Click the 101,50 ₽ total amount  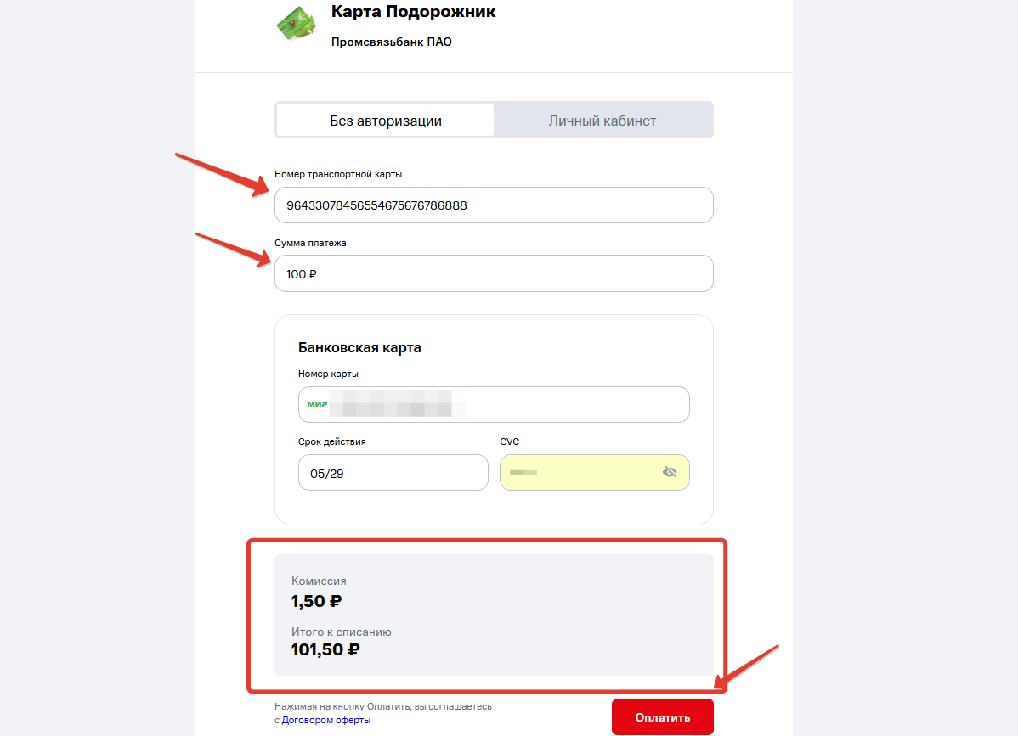click(x=325, y=650)
